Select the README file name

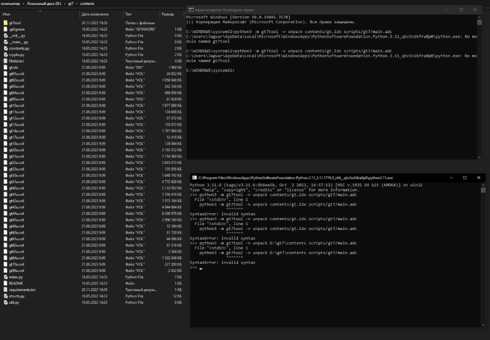[16, 283]
